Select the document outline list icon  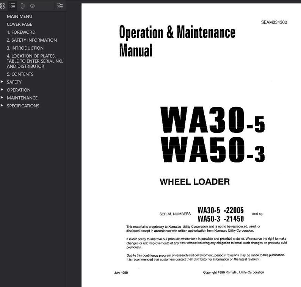[12, 6]
